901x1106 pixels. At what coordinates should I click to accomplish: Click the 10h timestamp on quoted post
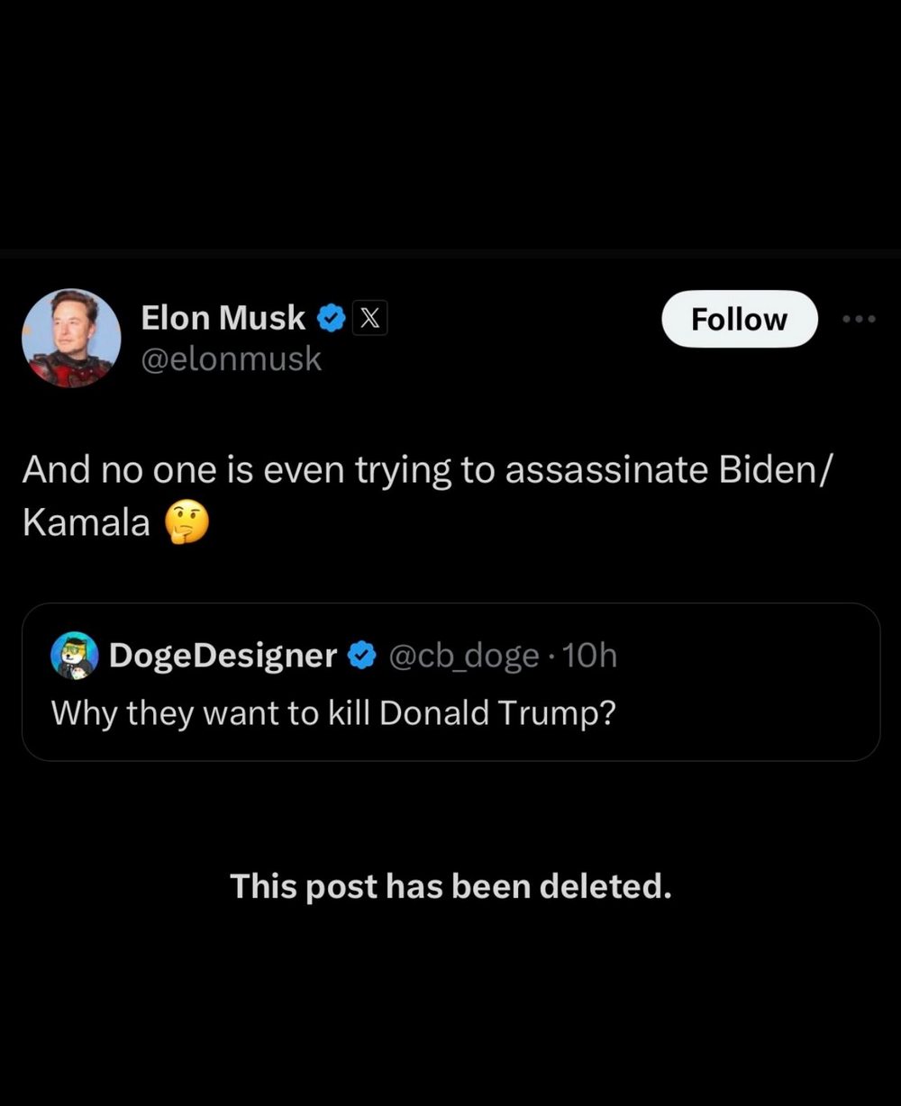[x=588, y=656]
